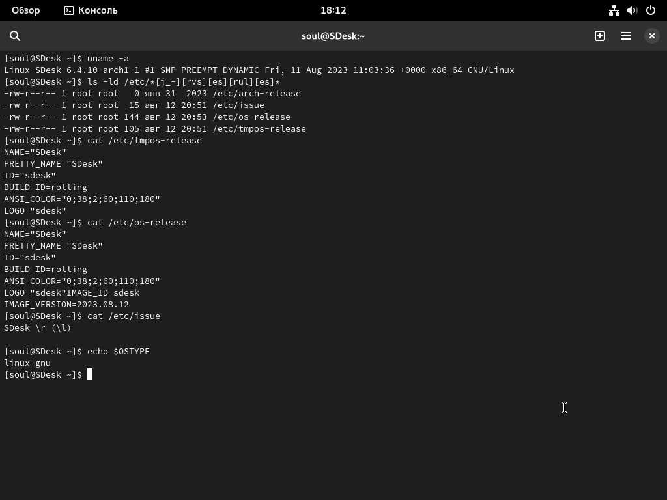
Task: Open the terminal search icon
Action: tap(15, 36)
